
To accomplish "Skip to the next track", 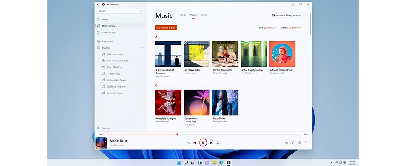I will [211, 142].
